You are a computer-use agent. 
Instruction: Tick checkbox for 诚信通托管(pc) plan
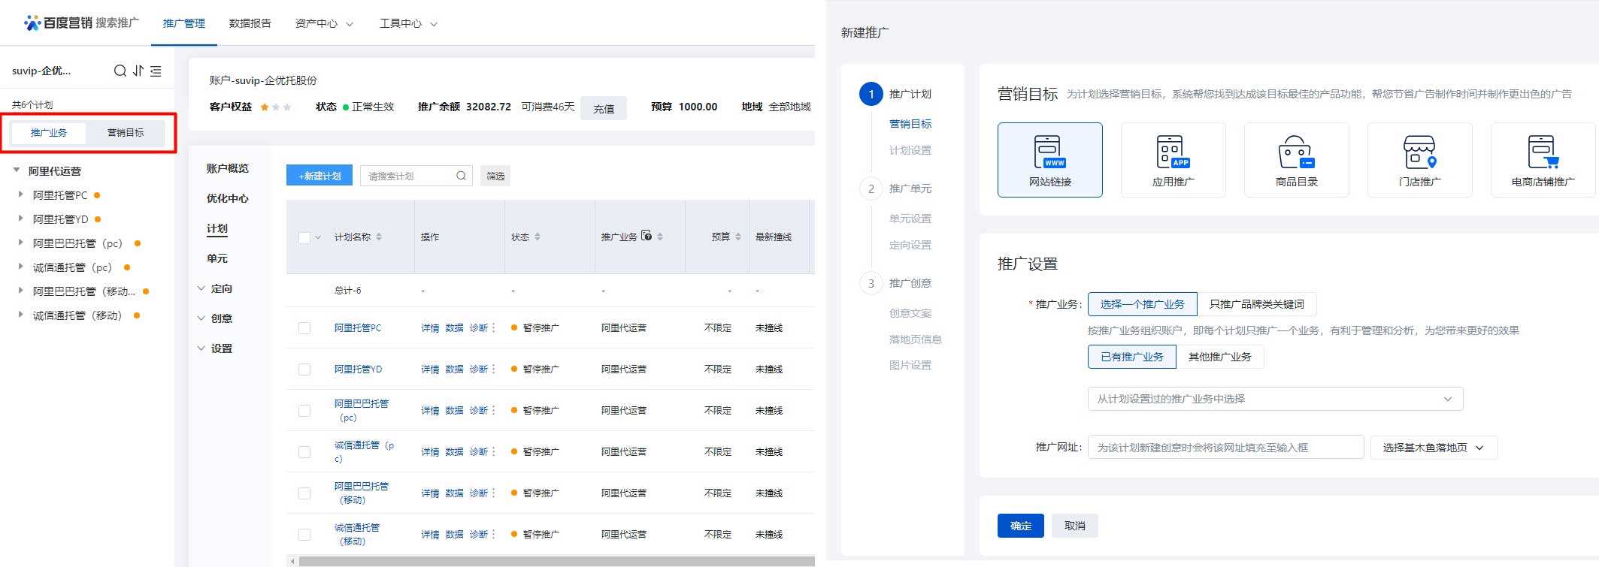pyautogui.click(x=304, y=452)
